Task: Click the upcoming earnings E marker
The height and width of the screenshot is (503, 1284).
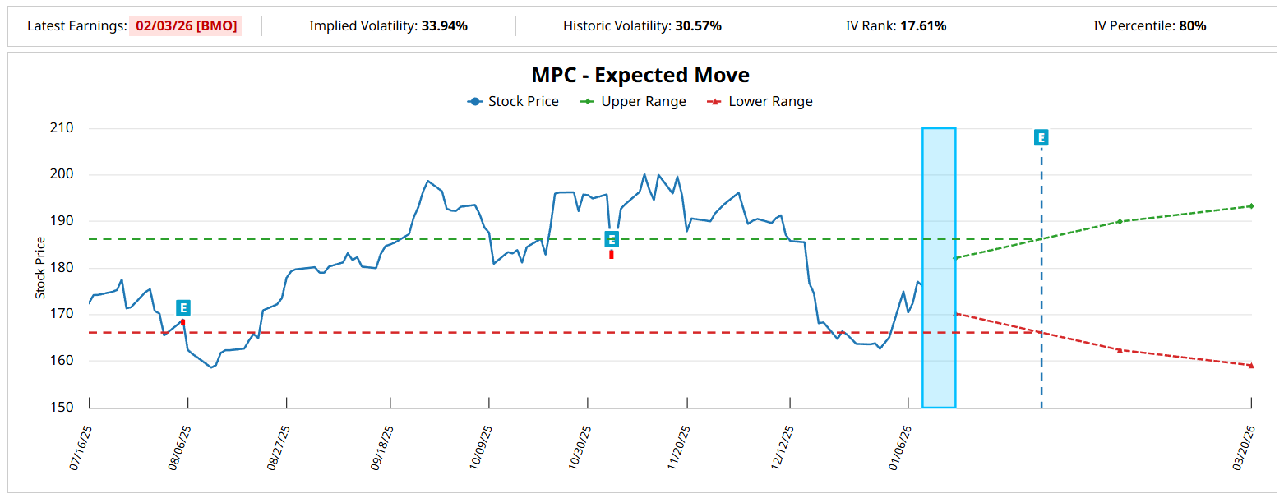Action: (x=1041, y=137)
